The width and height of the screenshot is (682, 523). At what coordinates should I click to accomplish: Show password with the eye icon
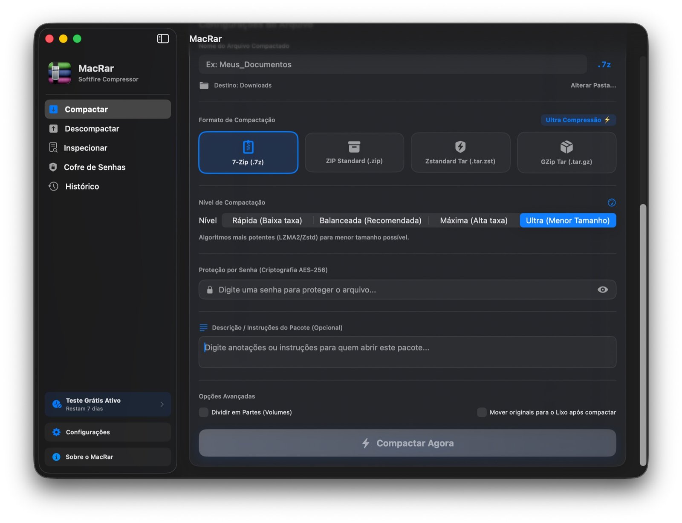point(603,289)
